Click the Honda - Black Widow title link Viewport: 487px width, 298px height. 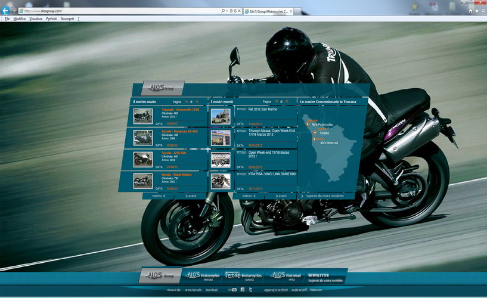[x=176, y=175]
